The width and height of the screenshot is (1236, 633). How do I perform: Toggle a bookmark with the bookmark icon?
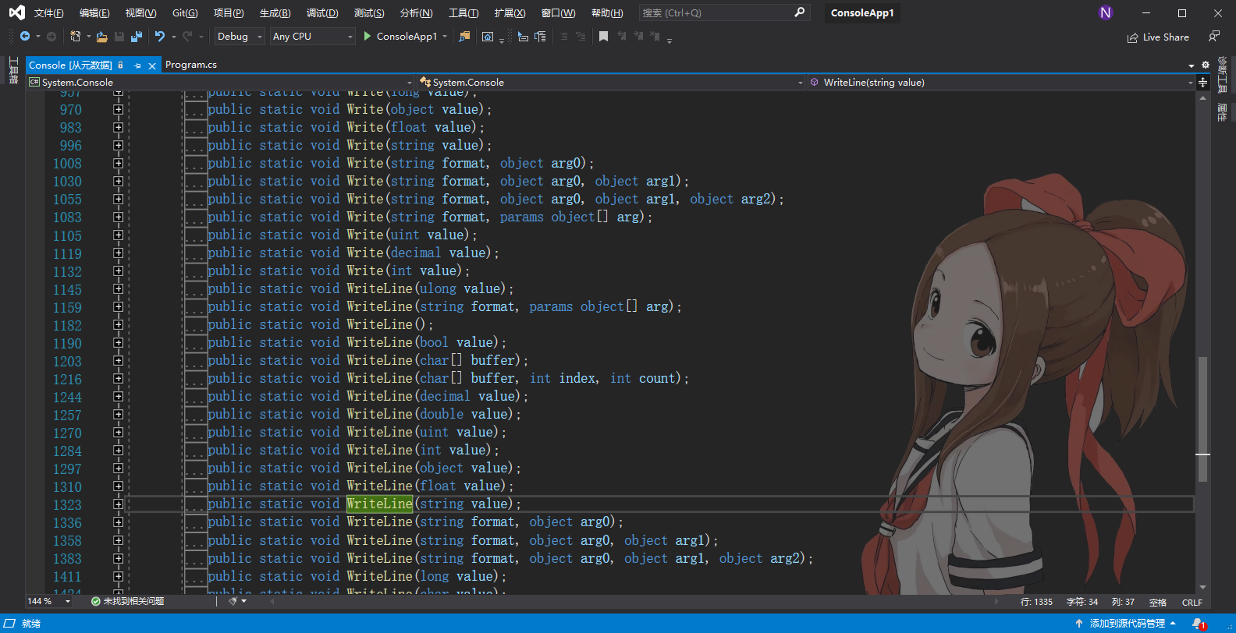[603, 37]
